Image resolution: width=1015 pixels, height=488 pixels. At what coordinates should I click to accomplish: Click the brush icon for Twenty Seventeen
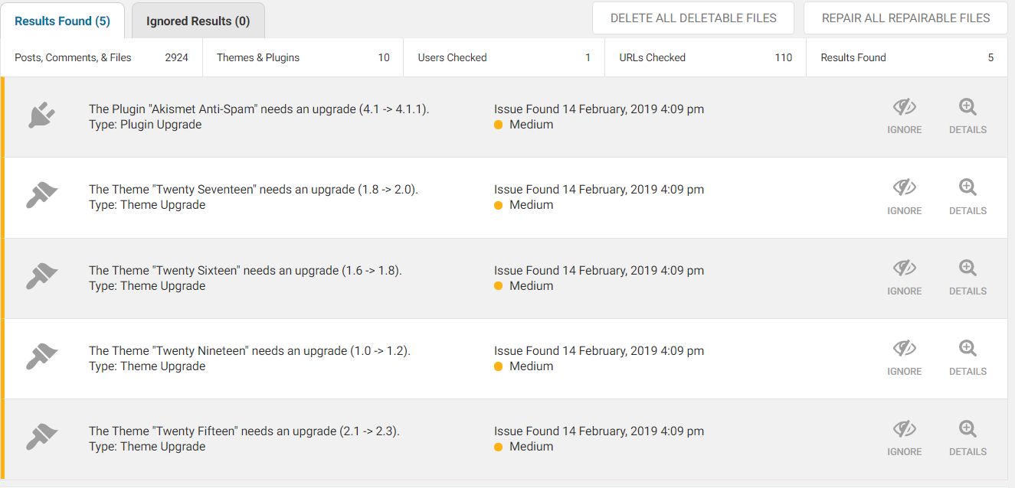pyautogui.click(x=41, y=197)
